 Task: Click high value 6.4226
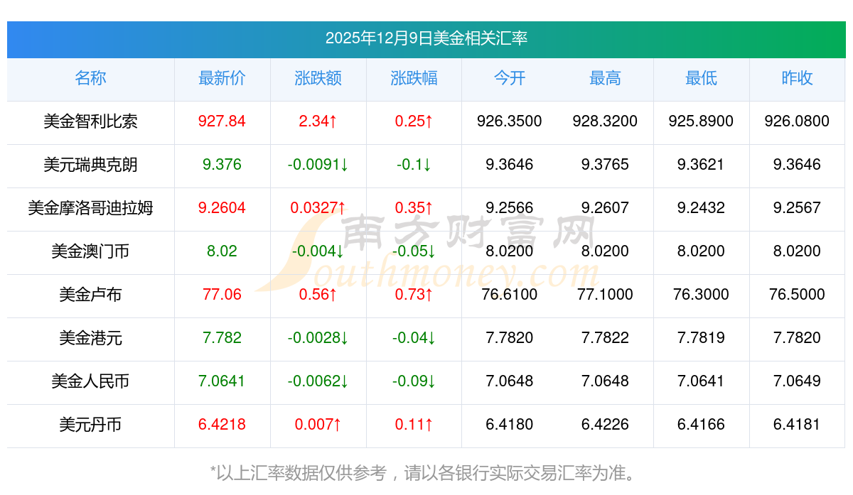tap(605, 425)
